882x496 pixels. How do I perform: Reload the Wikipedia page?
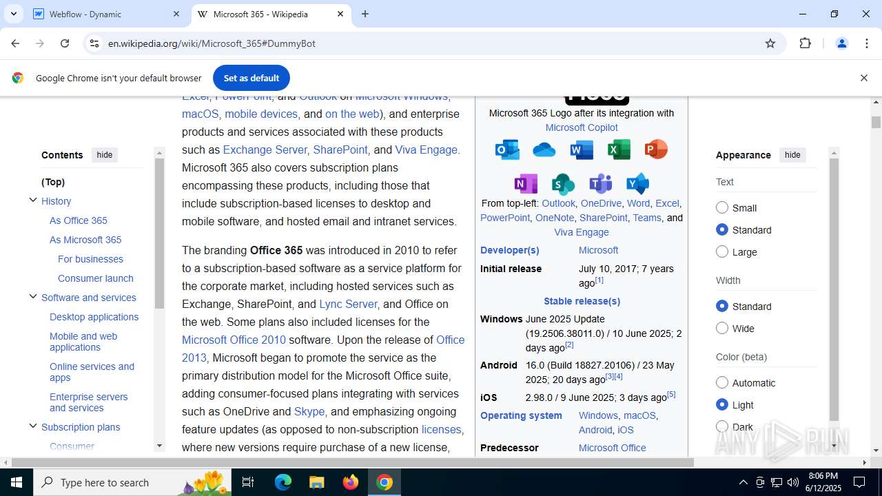65,43
